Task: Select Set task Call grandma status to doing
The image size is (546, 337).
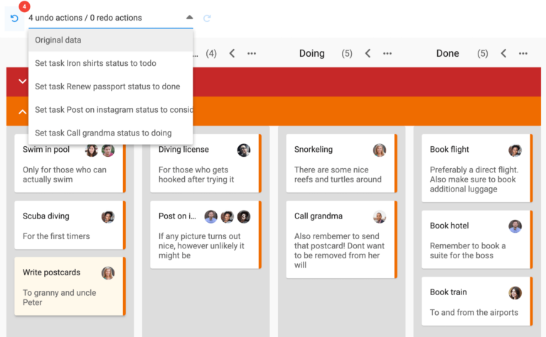Action: 110,133
